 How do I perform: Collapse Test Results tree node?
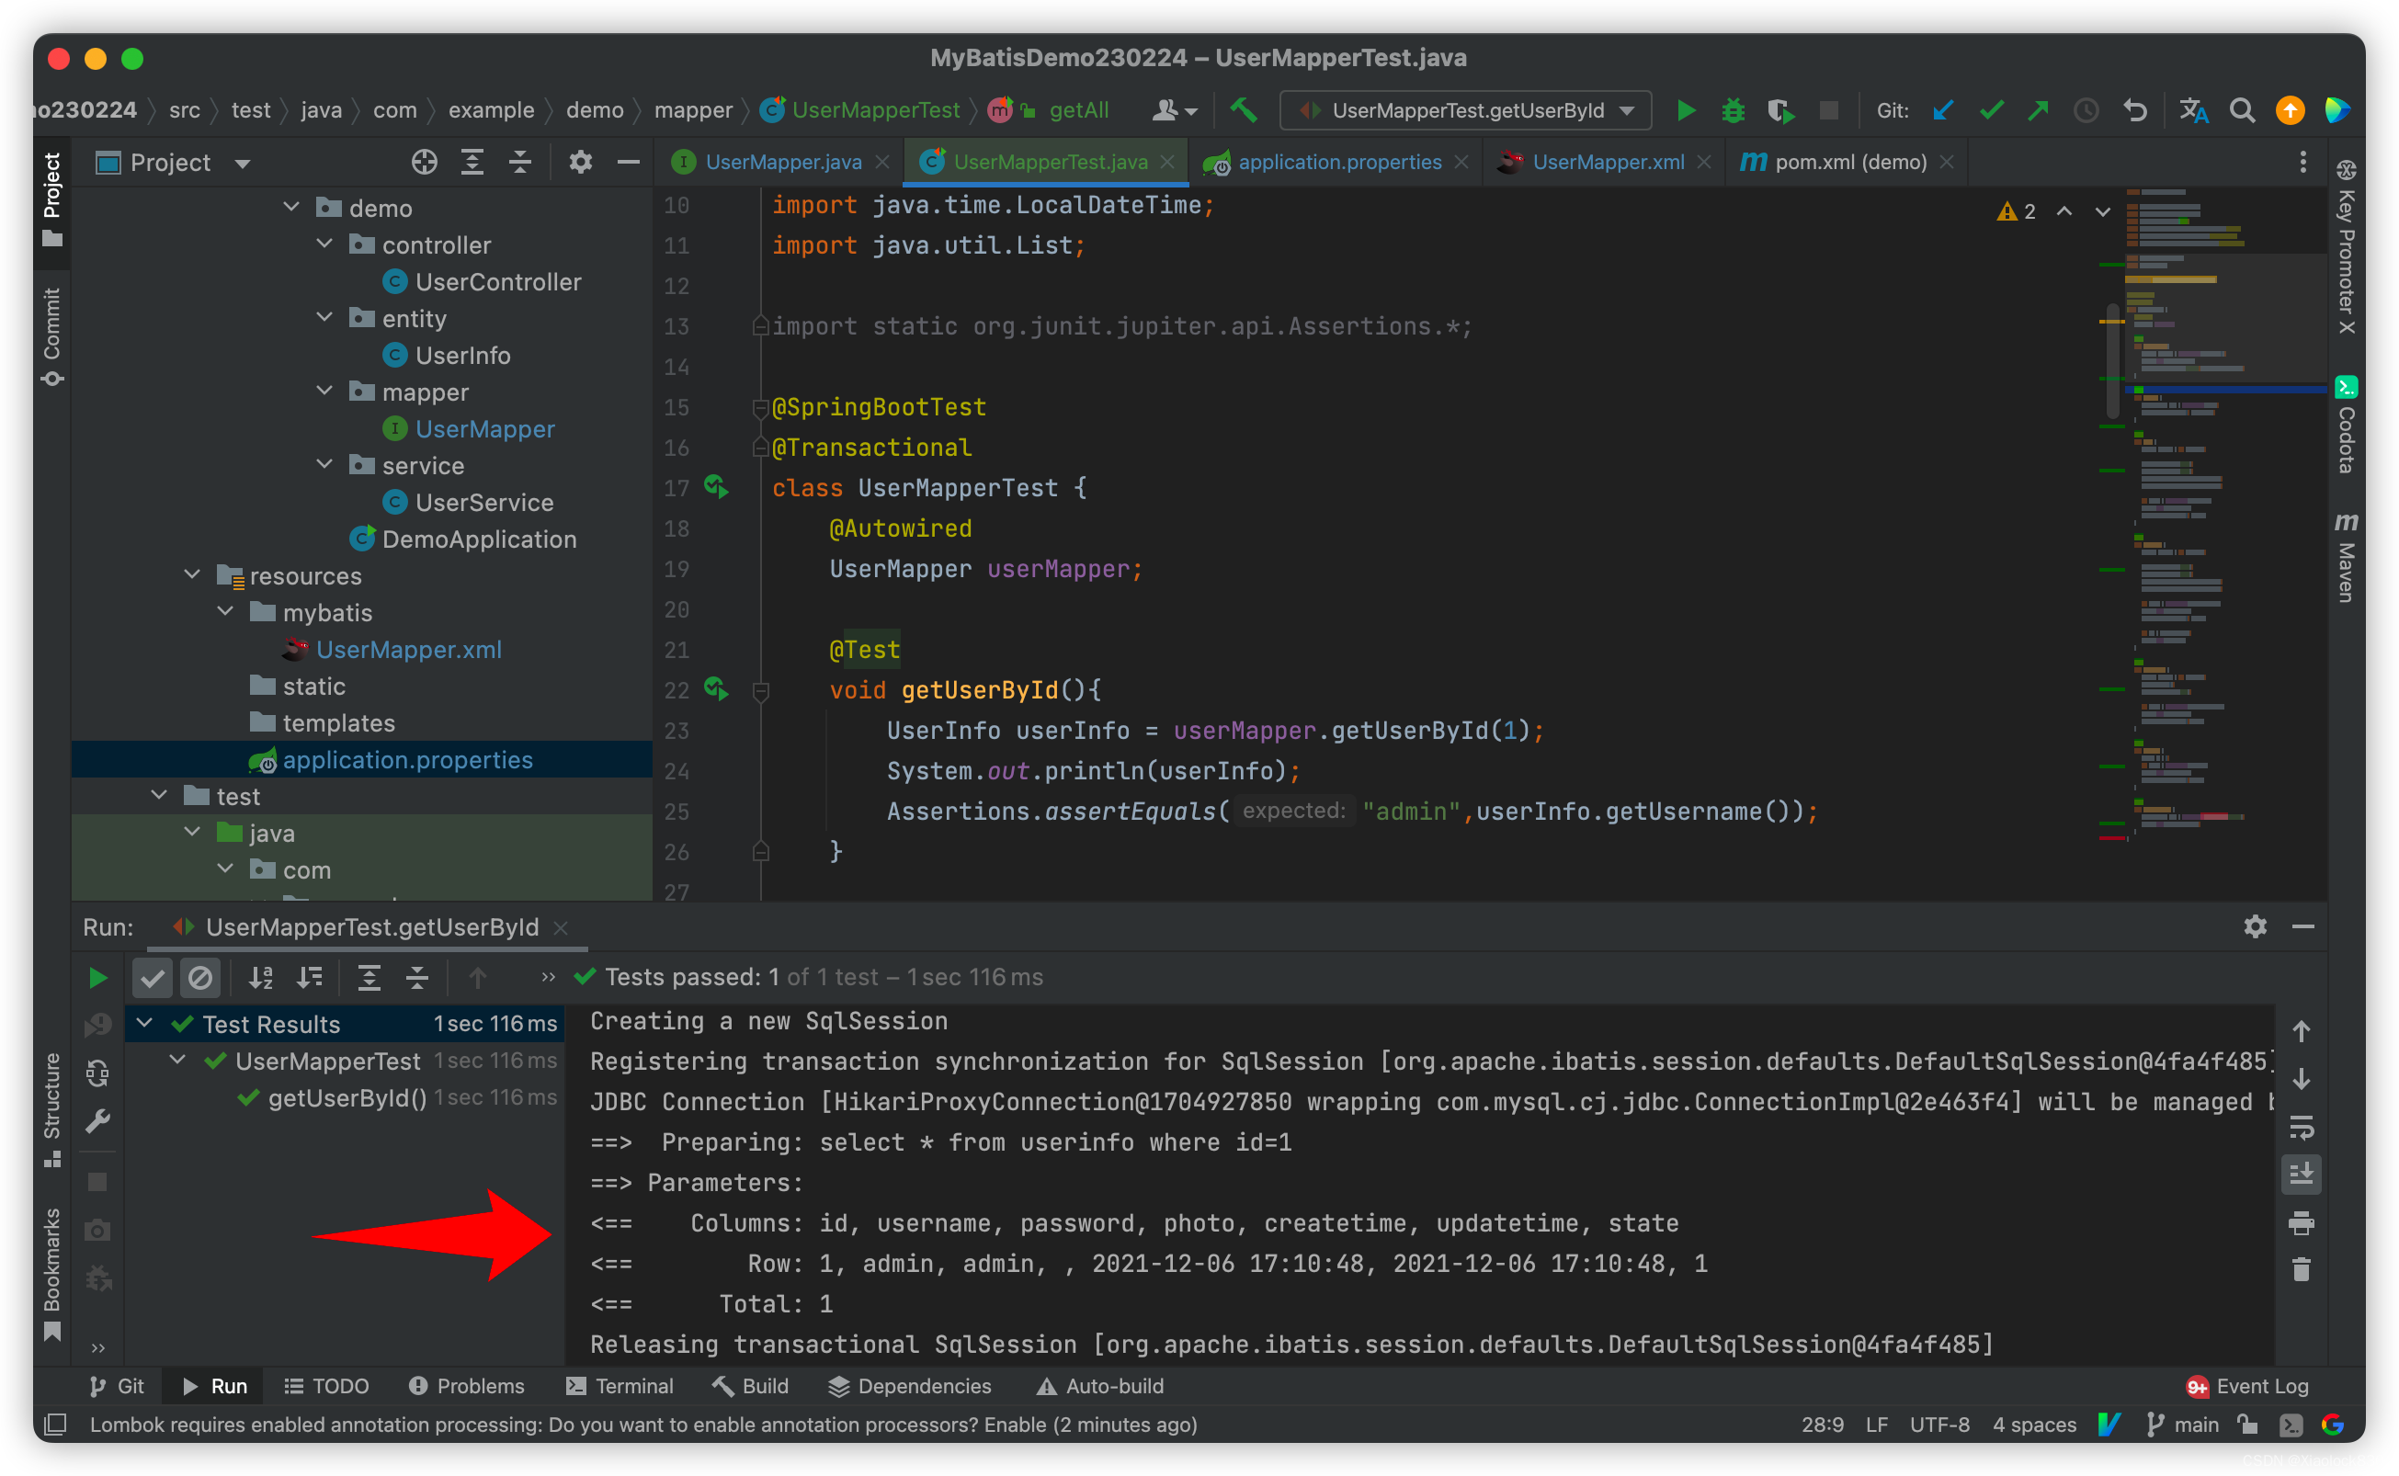(144, 1023)
